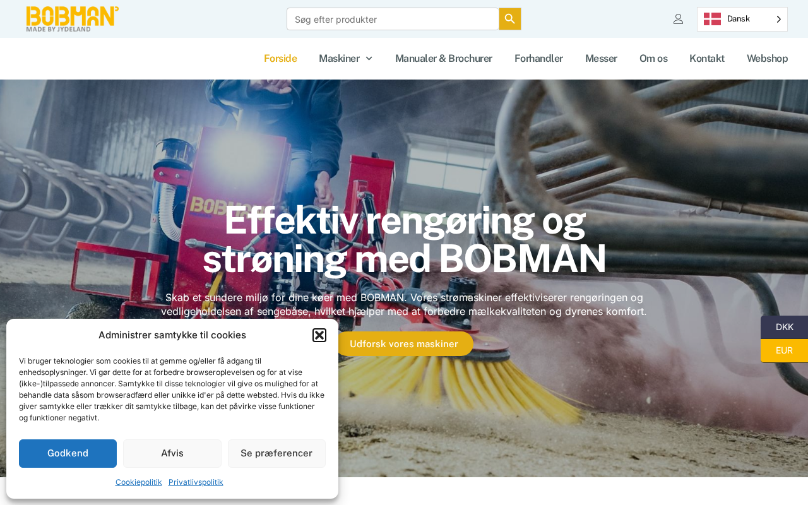Click Afvis to reject cookies

coord(172,453)
